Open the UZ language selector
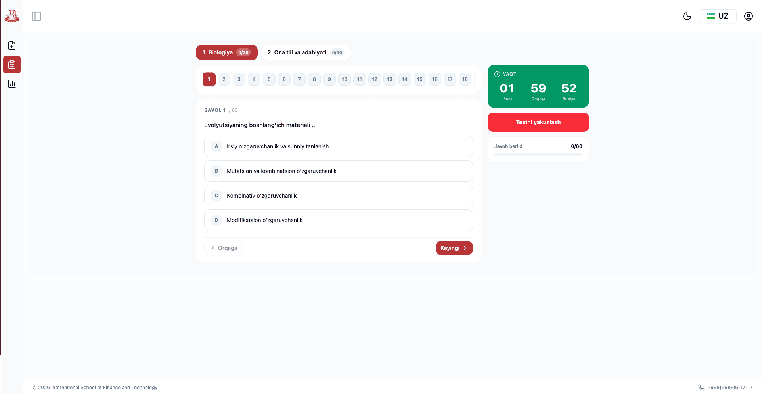This screenshot has height=394, width=762. 718,16
